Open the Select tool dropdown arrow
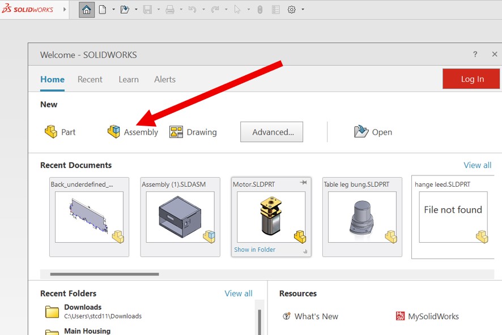Screen dimensions: 502x335 (248, 10)
